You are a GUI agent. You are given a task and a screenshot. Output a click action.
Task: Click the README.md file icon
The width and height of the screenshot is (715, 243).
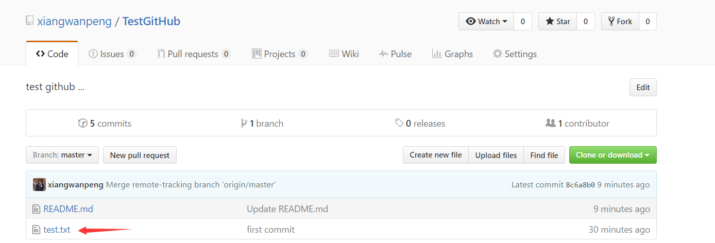pos(36,209)
